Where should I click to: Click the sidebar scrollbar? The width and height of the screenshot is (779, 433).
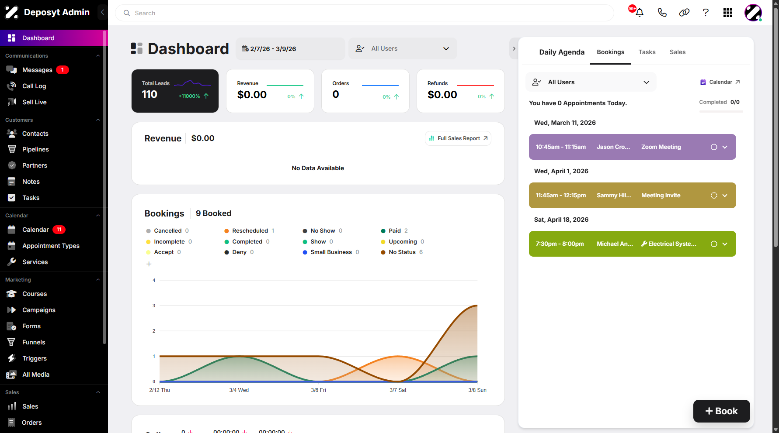point(104,188)
